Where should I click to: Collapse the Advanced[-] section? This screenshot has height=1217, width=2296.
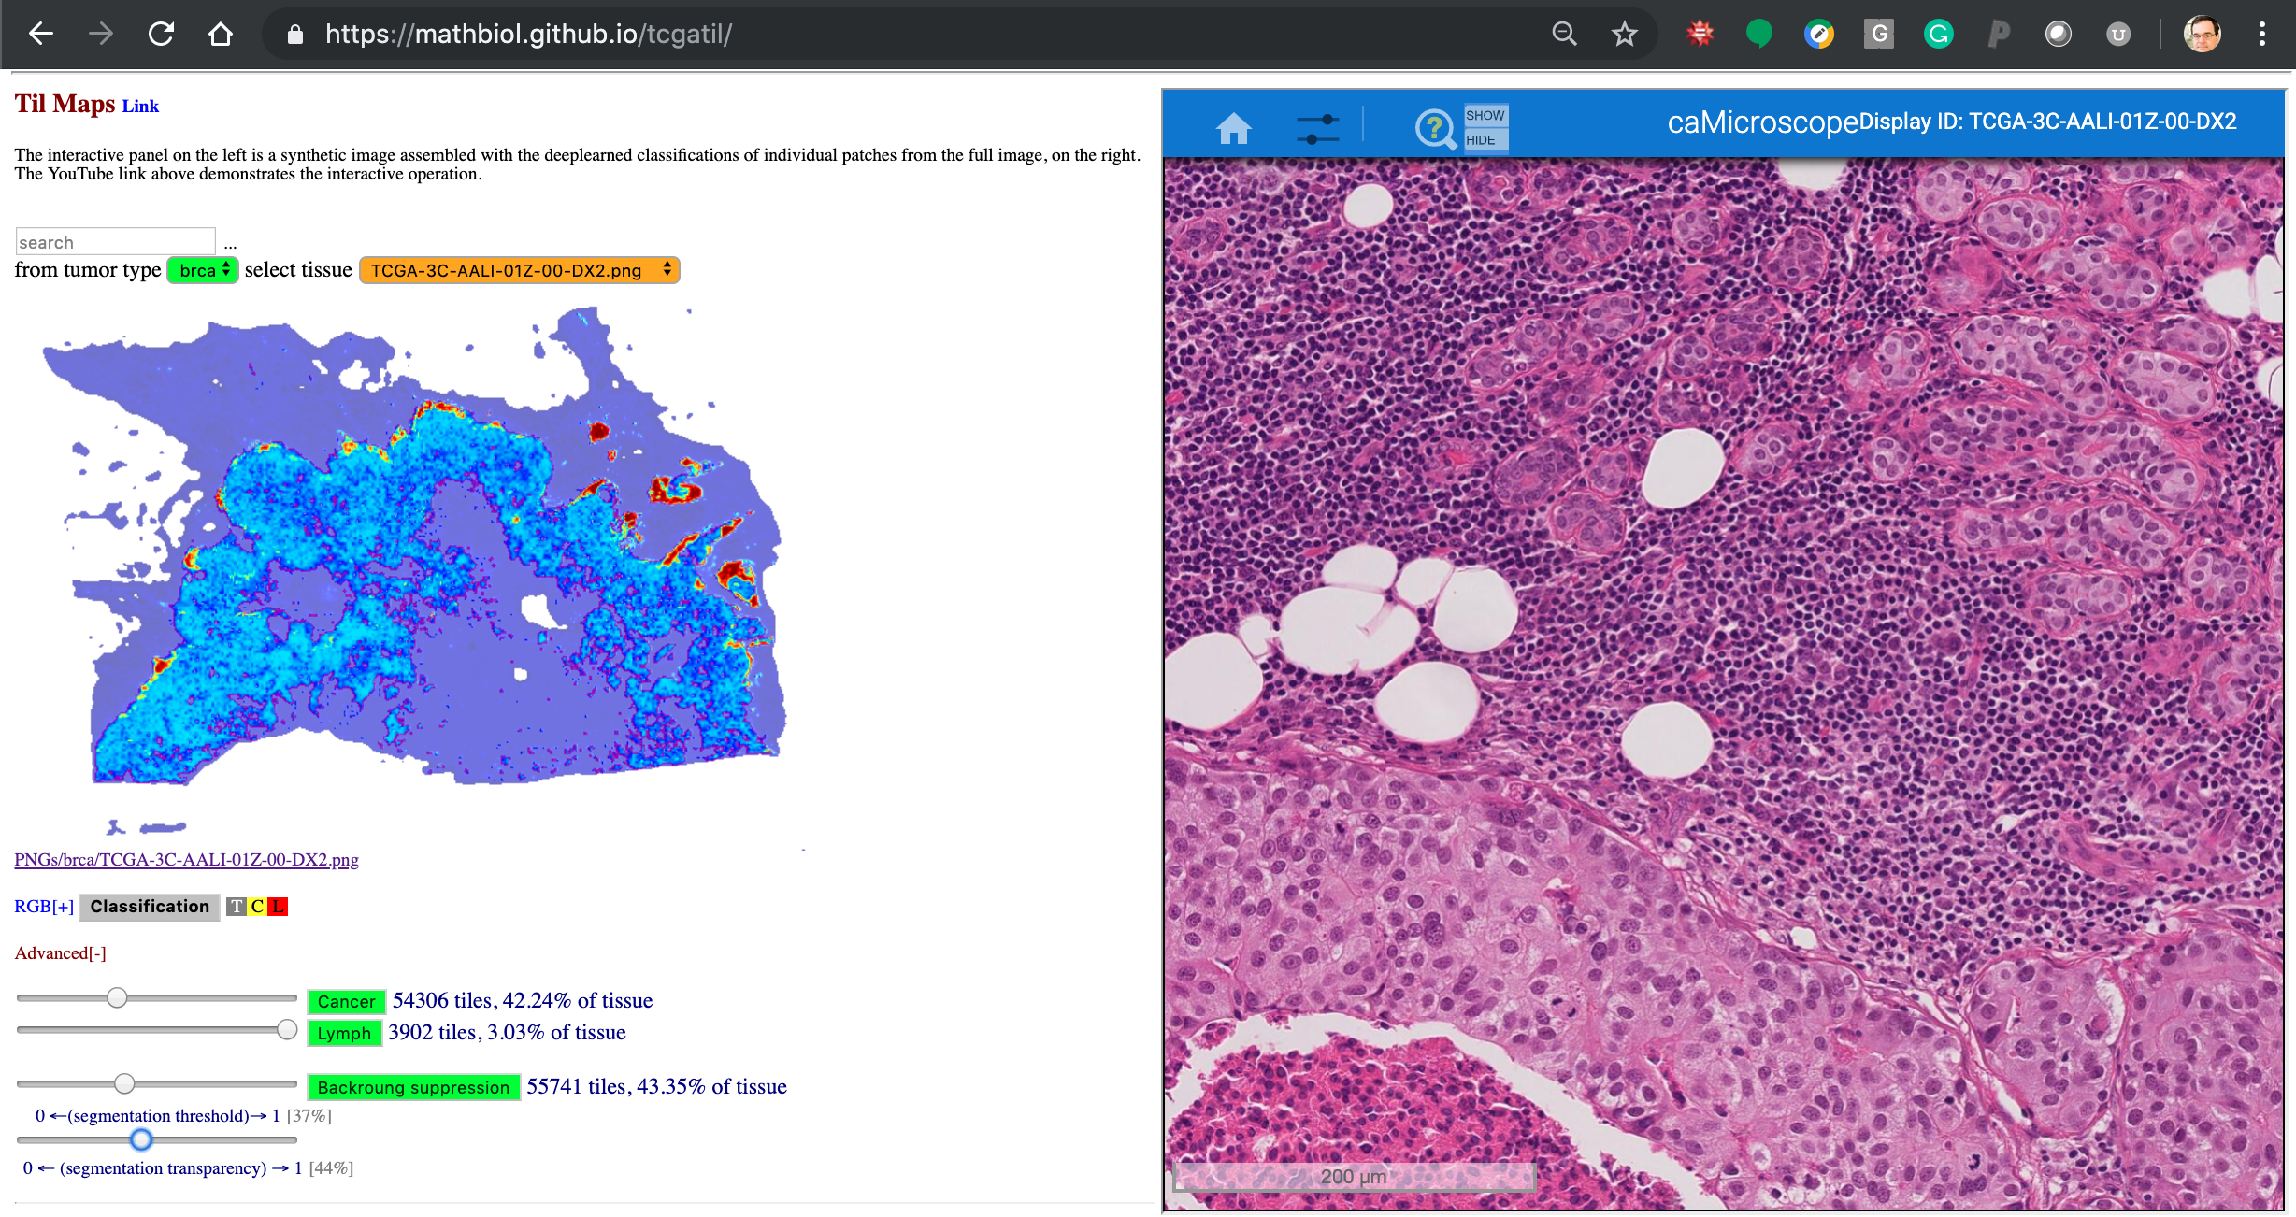coord(60,953)
